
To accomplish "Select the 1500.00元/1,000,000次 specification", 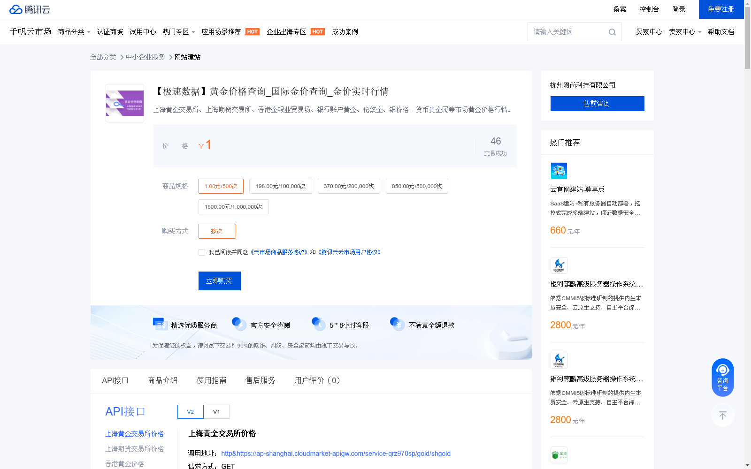I will click(x=234, y=207).
